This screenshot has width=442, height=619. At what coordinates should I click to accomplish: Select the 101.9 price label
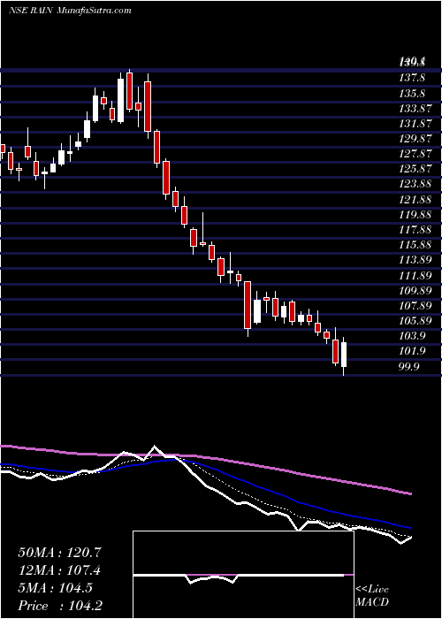coord(412,350)
